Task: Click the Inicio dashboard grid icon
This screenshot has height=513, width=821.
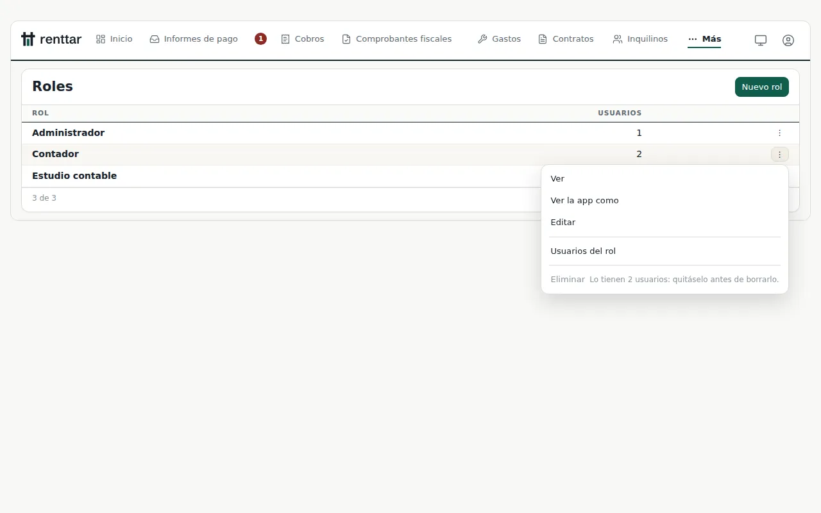Action: pos(101,39)
